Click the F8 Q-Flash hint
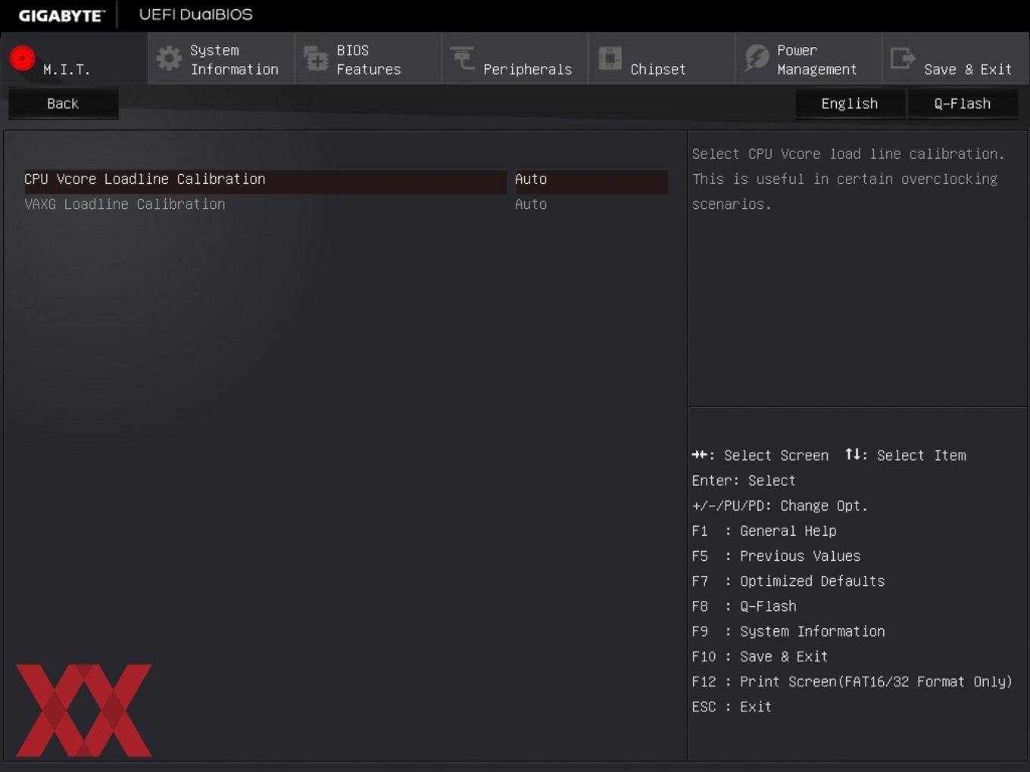This screenshot has width=1030, height=772. click(x=744, y=606)
